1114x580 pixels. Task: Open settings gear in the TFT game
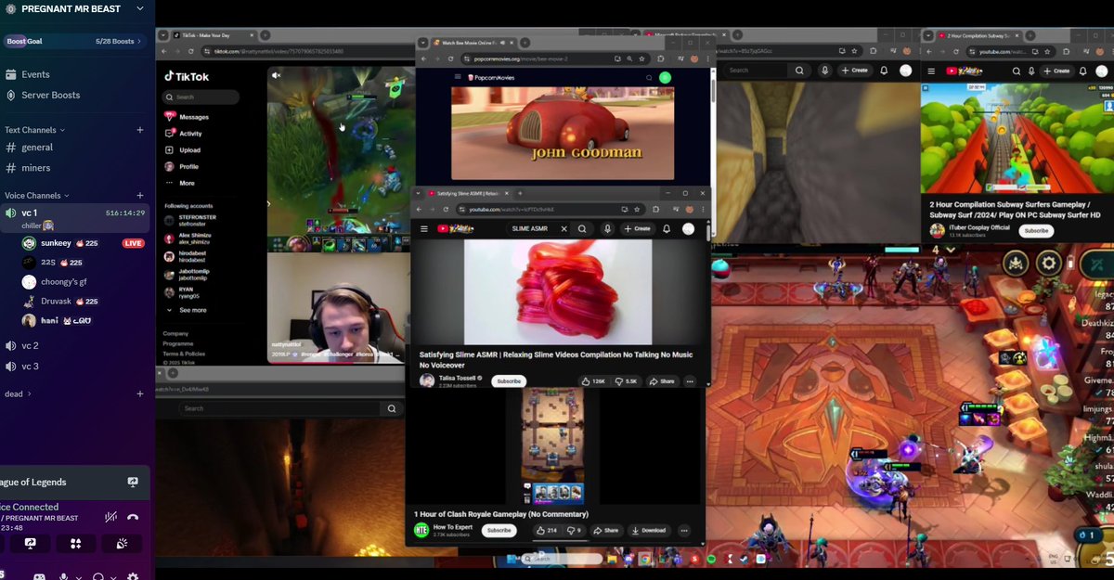pos(1049,264)
